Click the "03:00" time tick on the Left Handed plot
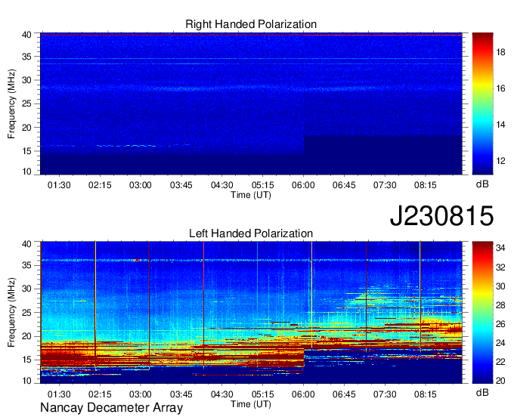 (x=141, y=394)
